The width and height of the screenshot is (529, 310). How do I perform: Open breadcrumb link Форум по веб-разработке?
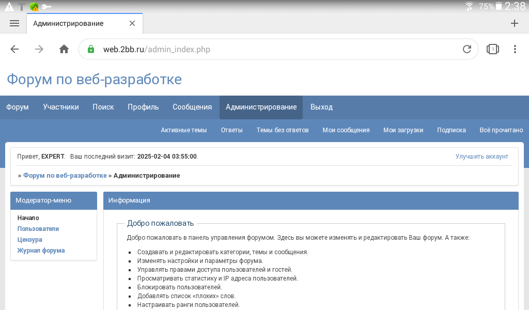tap(65, 175)
